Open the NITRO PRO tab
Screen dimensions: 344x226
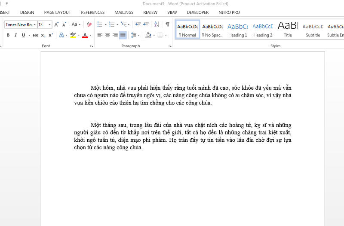[229, 12]
